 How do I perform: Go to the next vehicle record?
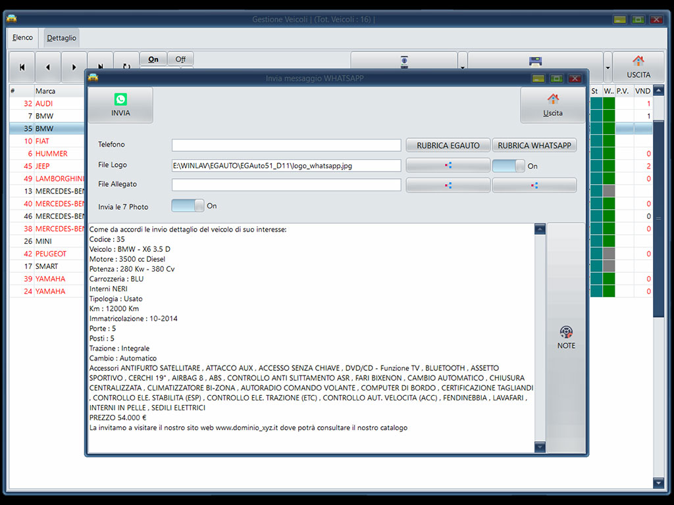(x=74, y=67)
